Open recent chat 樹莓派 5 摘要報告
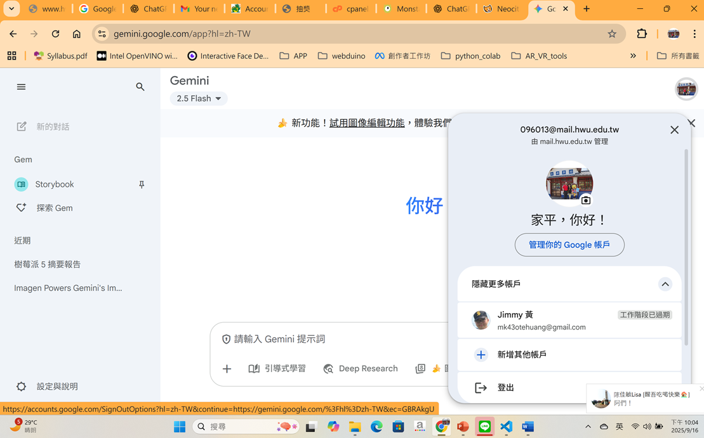 [47, 264]
